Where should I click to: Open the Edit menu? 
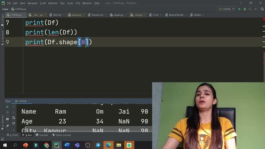15,3
